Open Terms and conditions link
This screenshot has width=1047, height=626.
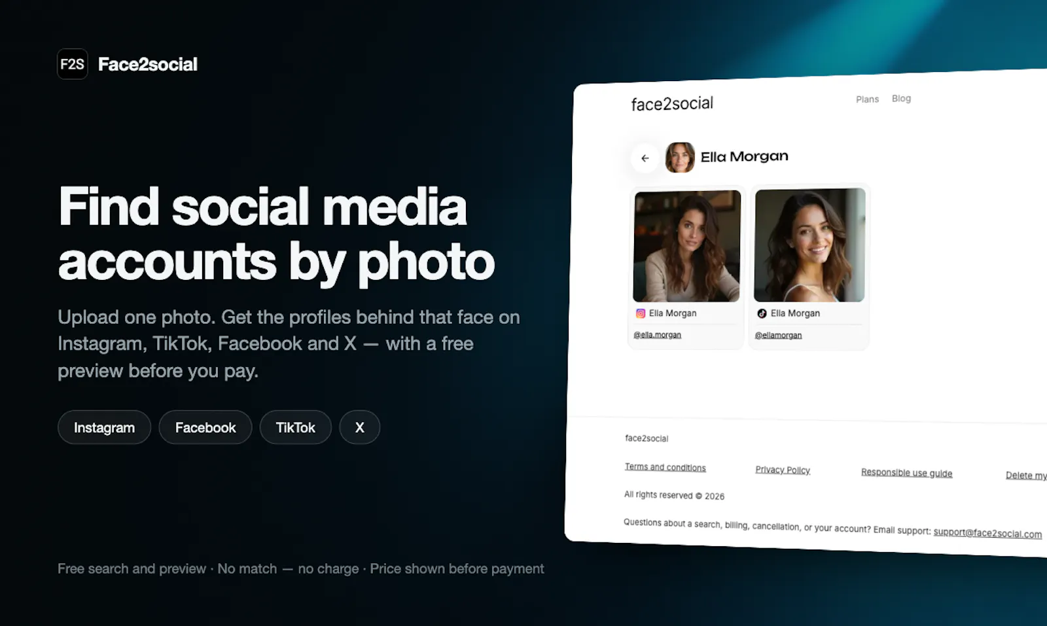pyautogui.click(x=665, y=467)
